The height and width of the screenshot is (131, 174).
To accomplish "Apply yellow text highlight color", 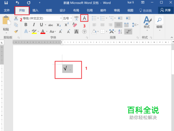I will (x=34, y=32).
